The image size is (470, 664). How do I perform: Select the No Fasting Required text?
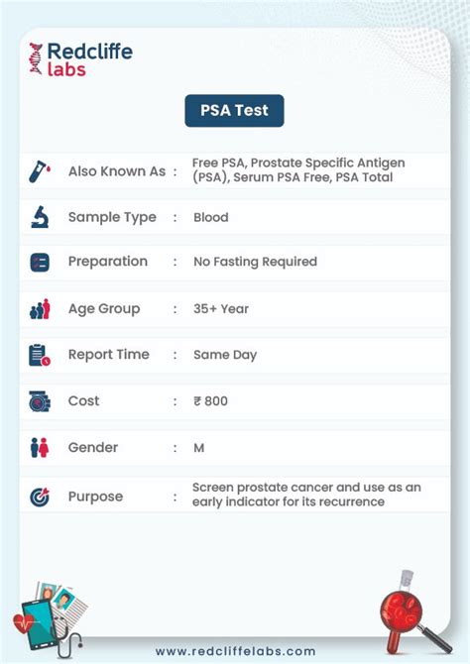pyautogui.click(x=255, y=262)
